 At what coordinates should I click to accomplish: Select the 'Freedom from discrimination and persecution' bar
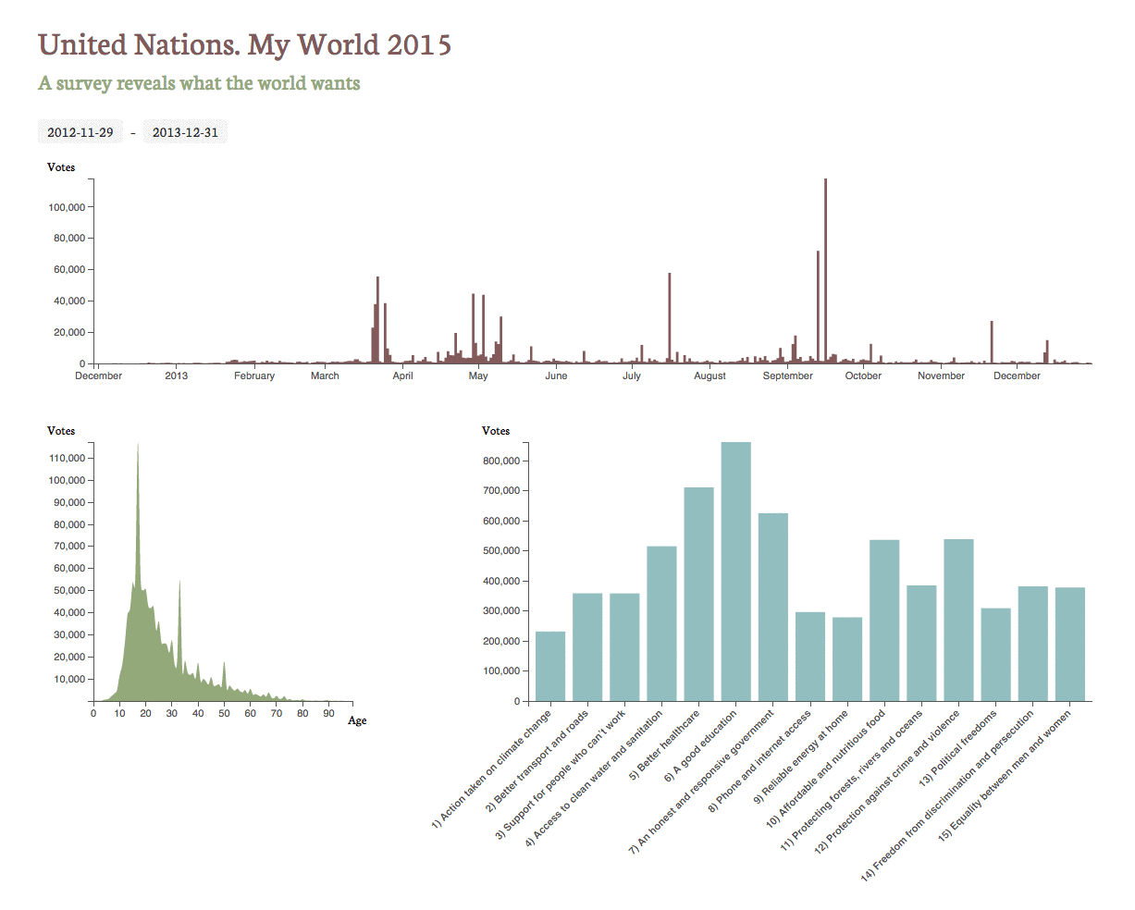pos(1033,644)
